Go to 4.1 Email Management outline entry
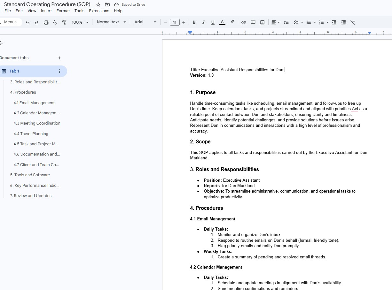This screenshot has width=392, height=290. [34, 103]
